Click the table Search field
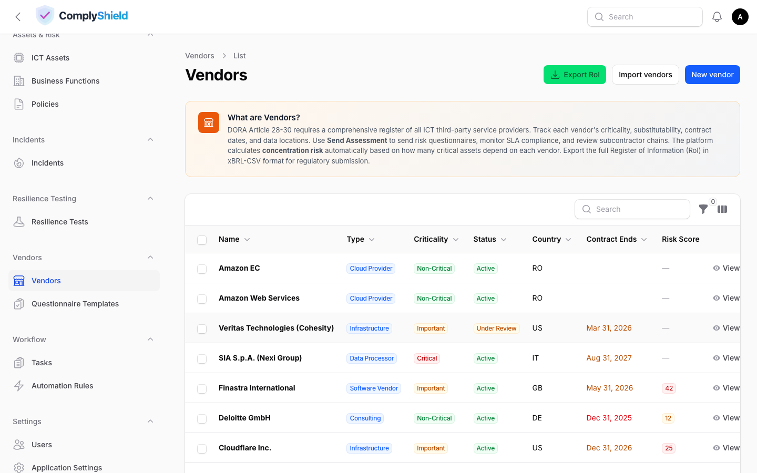This screenshot has width=757, height=473. click(632, 209)
